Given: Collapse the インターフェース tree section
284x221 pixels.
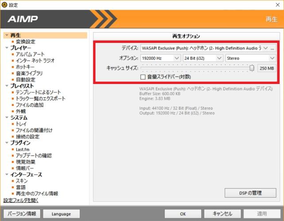Looking at the screenshot, I should [x=7, y=174].
